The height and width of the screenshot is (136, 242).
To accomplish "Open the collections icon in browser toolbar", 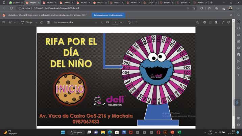I will [x=216, y=8].
